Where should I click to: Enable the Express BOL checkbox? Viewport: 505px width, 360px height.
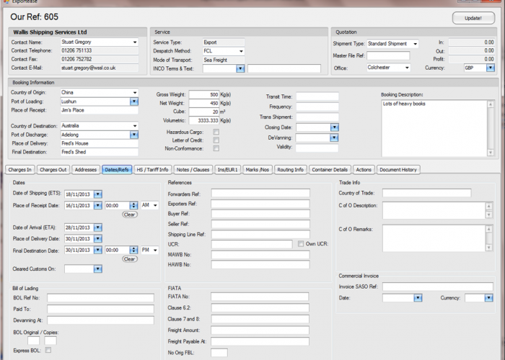(x=48, y=350)
